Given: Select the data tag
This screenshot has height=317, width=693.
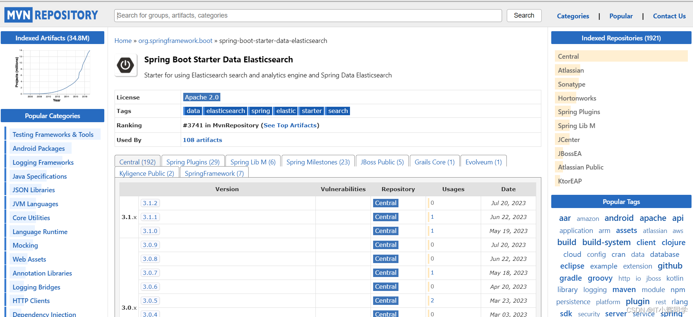Looking at the screenshot, I should [x=193, y=111].
